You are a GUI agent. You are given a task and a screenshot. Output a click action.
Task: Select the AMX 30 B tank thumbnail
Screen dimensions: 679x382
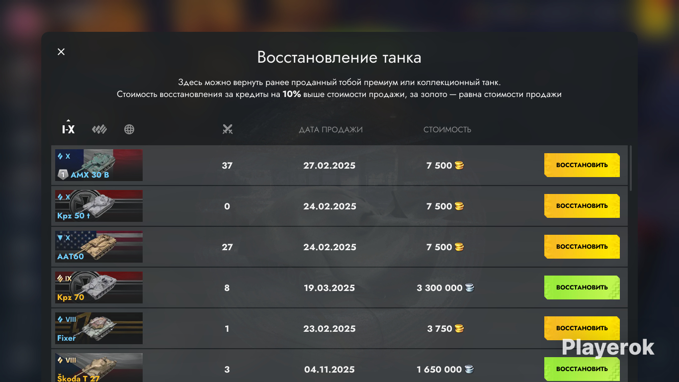[99, 165]
